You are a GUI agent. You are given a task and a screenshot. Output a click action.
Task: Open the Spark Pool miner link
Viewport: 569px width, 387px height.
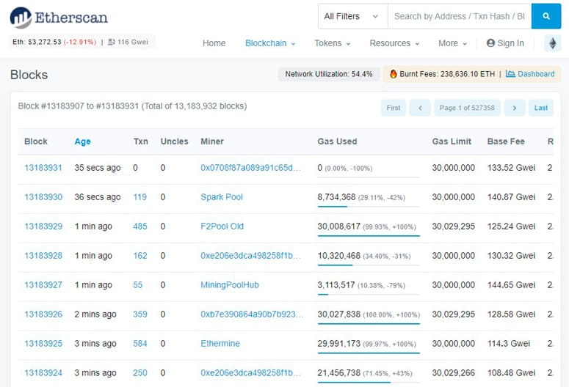[222, 197]
